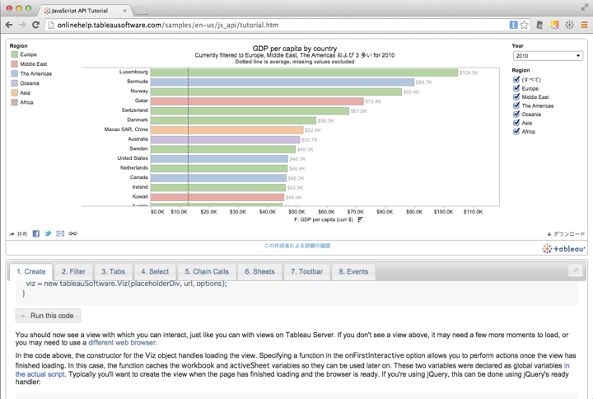The image size is (593, 399).
Task: Bookmark this page with the star icon
Action: pyautogui.click(x=524, y=25)
